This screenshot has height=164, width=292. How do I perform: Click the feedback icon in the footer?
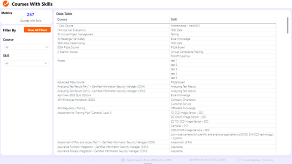(239, 160)
